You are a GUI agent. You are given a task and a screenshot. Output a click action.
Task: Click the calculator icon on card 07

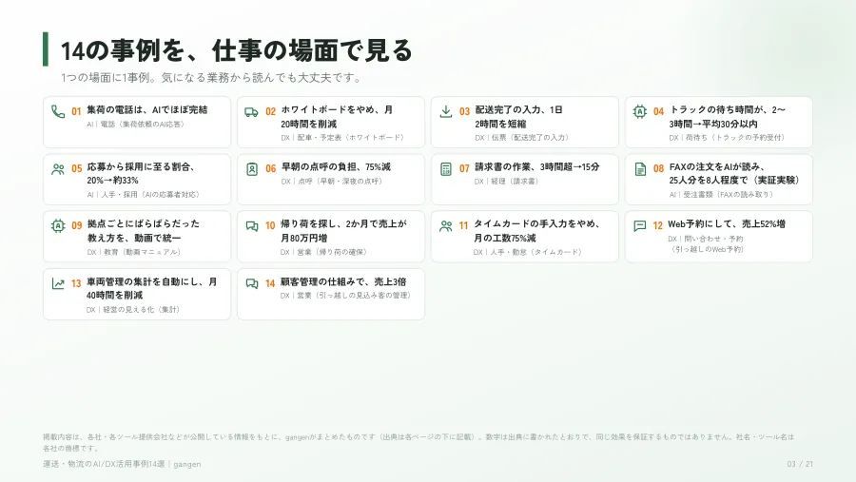click(446, 169)
